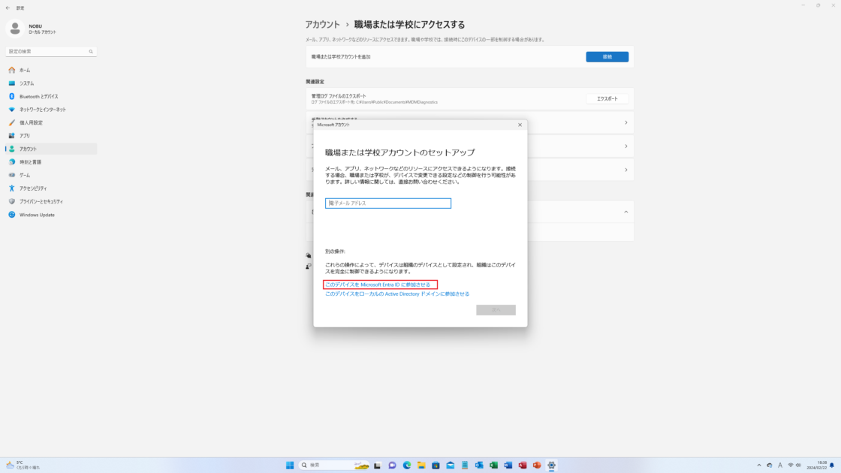The width and height of the screenshot is (841, 473).
Task: Open the NOBU local account profile
Action: (32, 29)
